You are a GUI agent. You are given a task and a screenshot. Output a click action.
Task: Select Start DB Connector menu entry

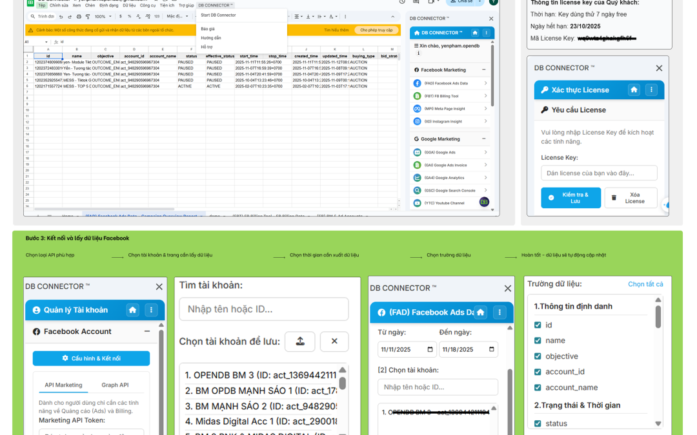click(218, 15)
